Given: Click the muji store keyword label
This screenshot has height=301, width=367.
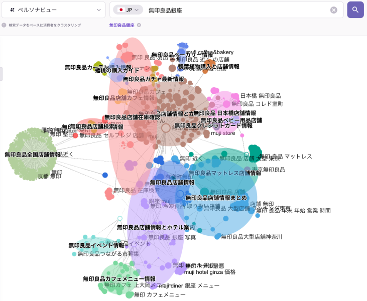Looking at the screenshot, I should (x=223, y=133).
